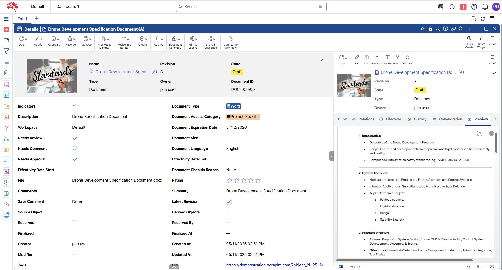Viewport: 502px width, 270px height.
Task: Rate the document with five stars
Action: click(258, 181)
